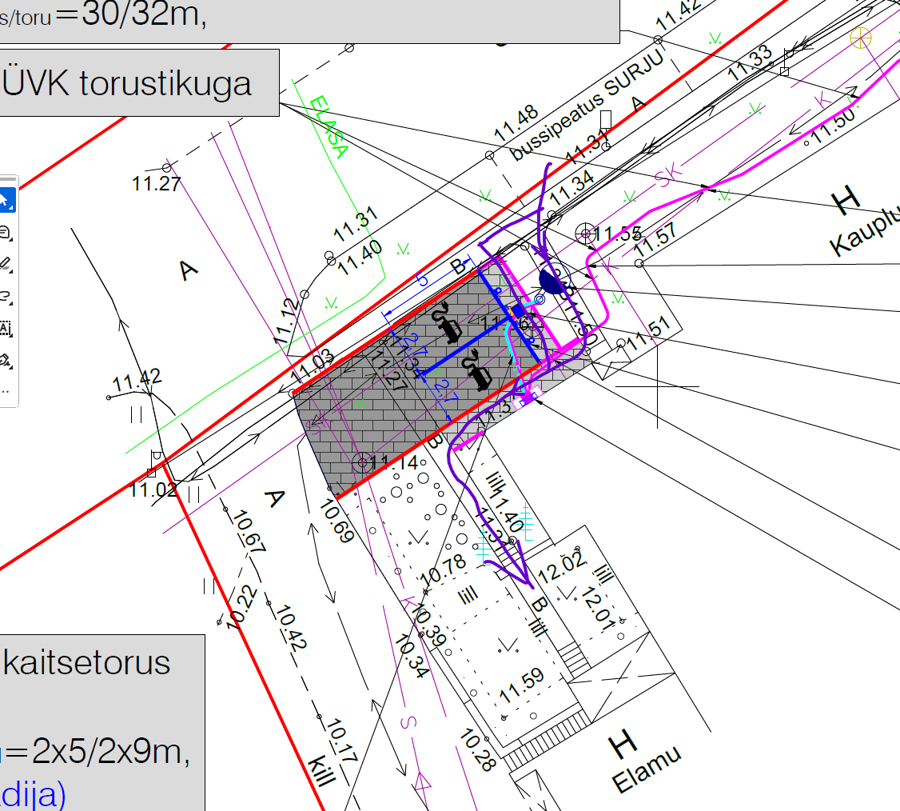Click the green ELASA cable label
Viewport: 900px width, 811px height.
[x=329, y=128]
